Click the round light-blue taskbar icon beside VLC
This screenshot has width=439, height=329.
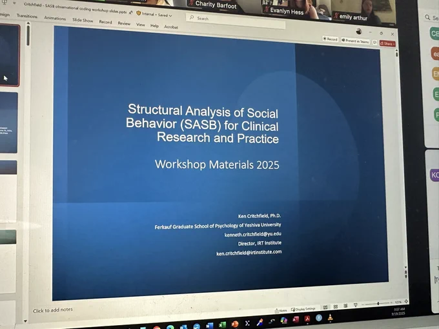click(x=319, y=318)
